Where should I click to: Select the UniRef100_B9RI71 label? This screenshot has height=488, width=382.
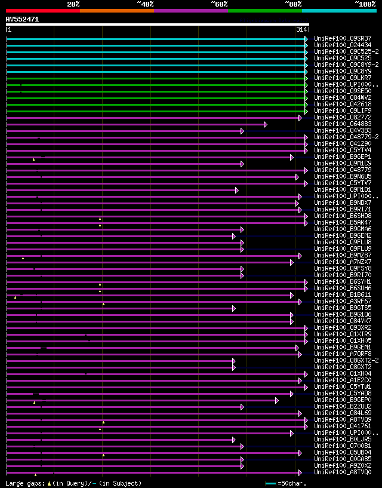coord(343,210)
